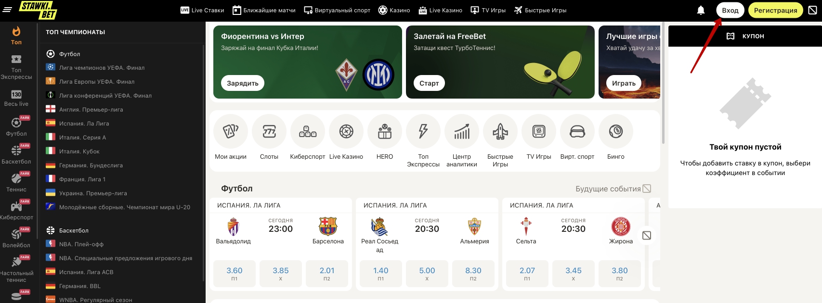
Task: Click the Вход login button
Action: click(730, 10)
